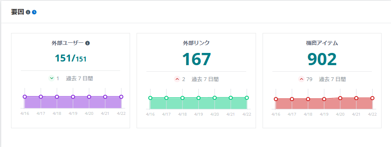Click 過去 7 日間 label in 外部リンク card

[x=205, y=79]
